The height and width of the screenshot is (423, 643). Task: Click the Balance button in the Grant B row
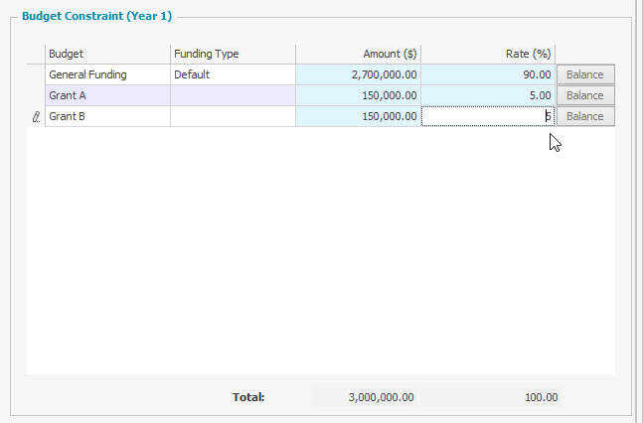pos(585,116)
